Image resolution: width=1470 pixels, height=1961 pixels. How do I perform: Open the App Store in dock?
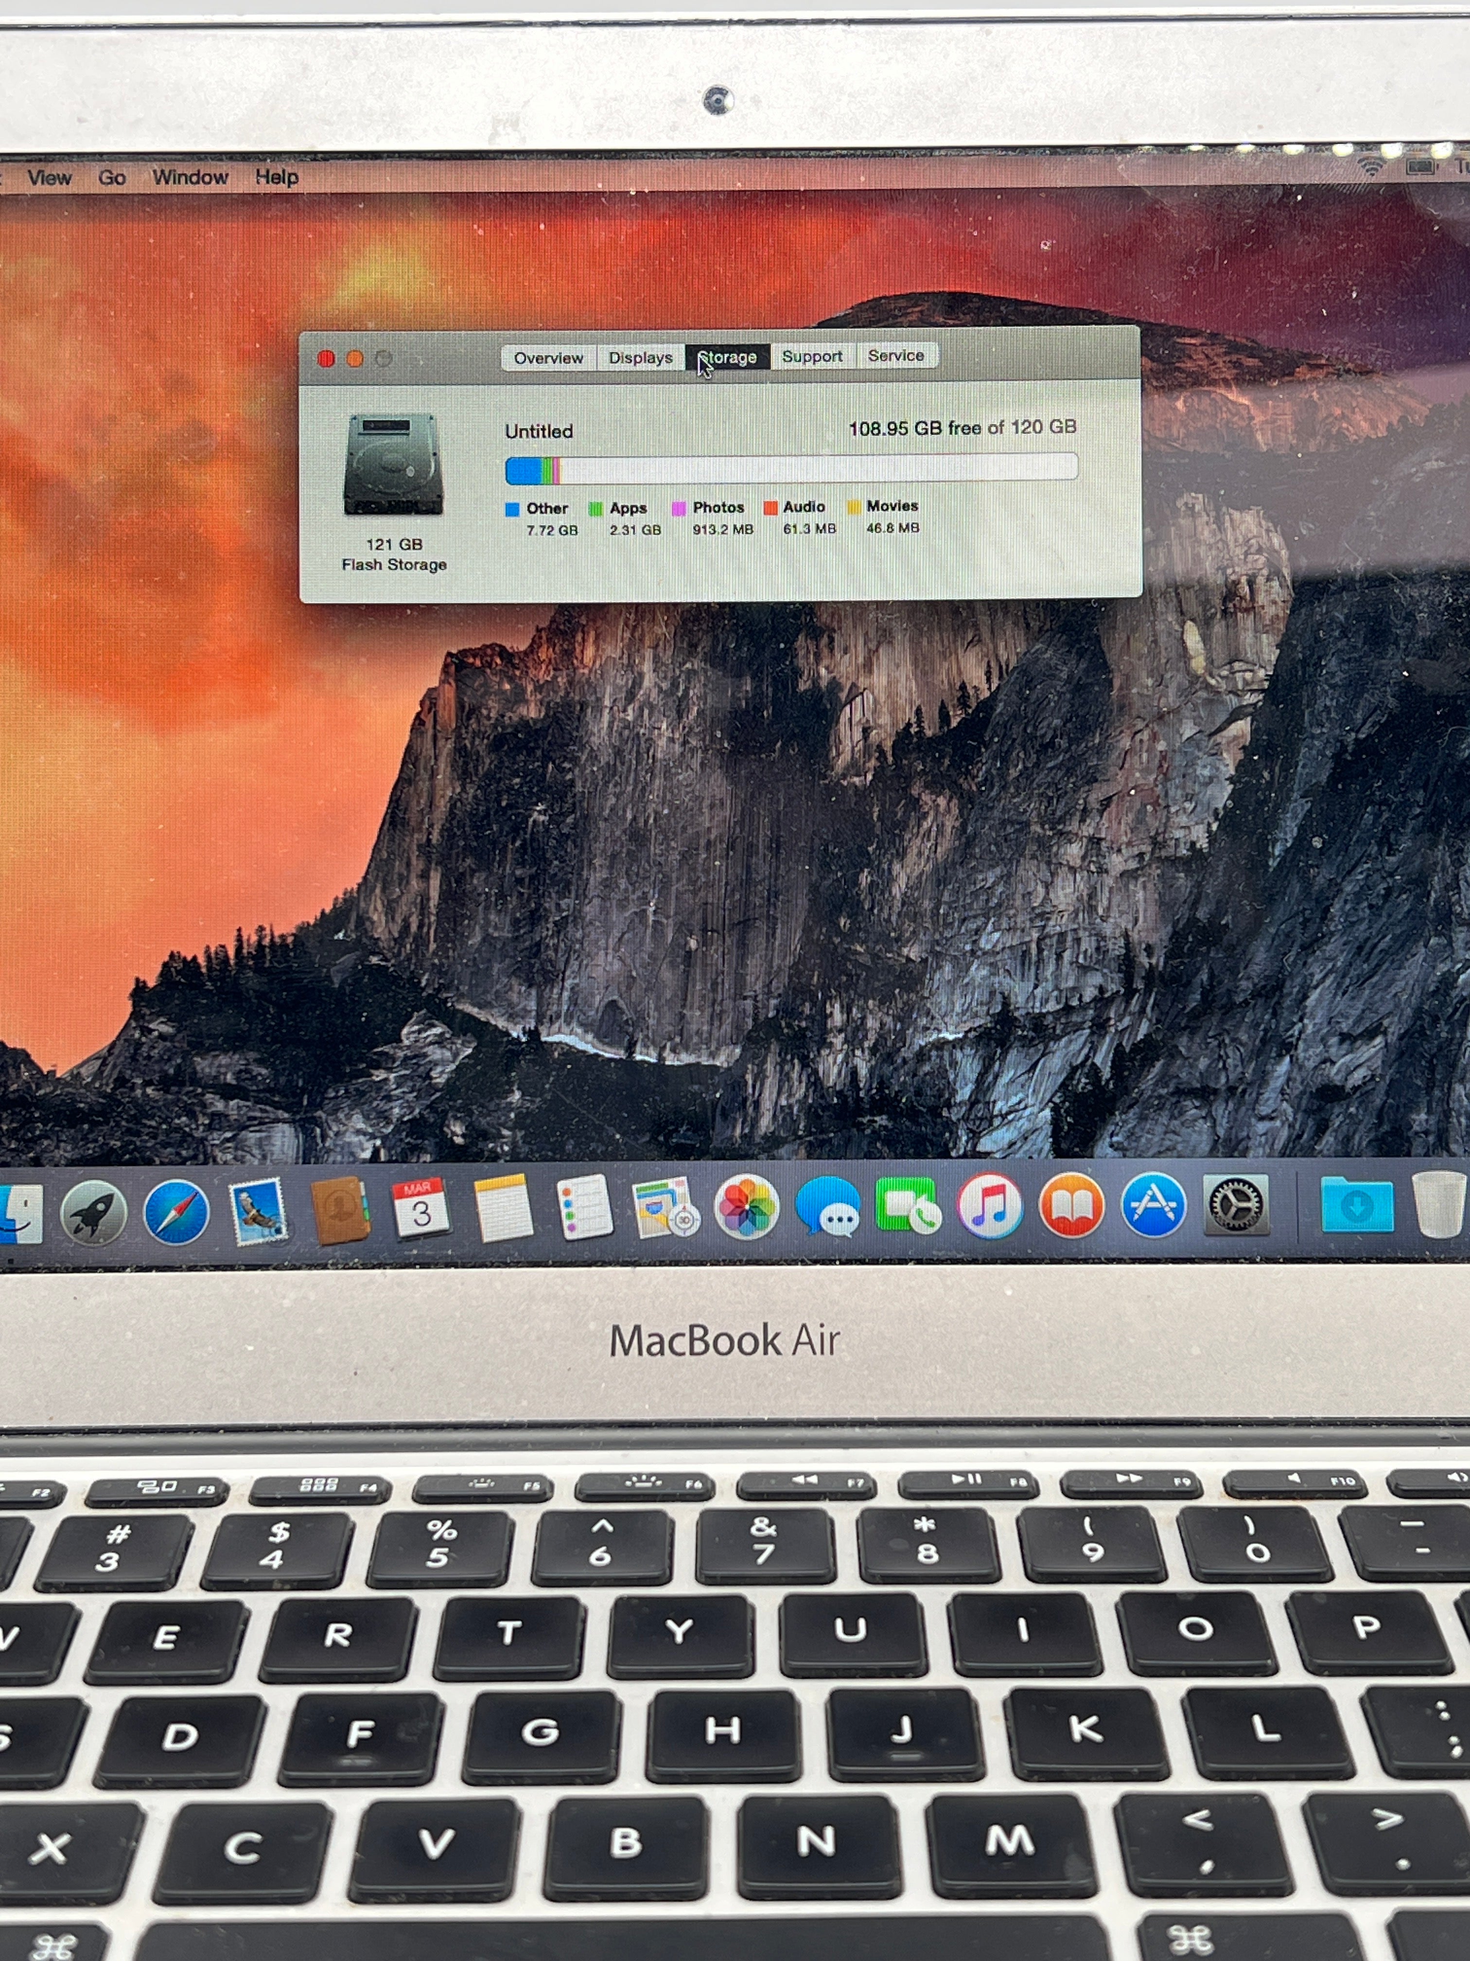(1153, 1205)
